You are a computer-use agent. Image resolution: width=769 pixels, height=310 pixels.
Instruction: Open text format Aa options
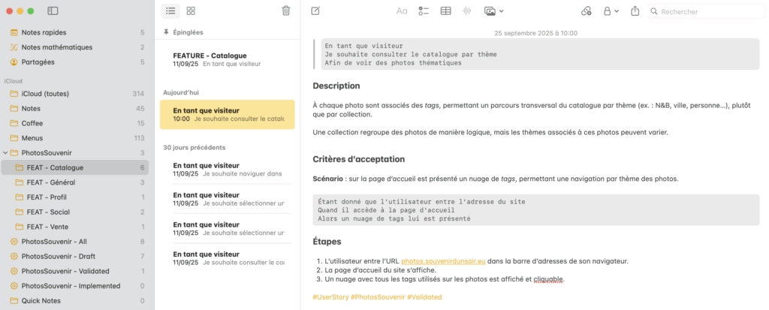(402, 11)
